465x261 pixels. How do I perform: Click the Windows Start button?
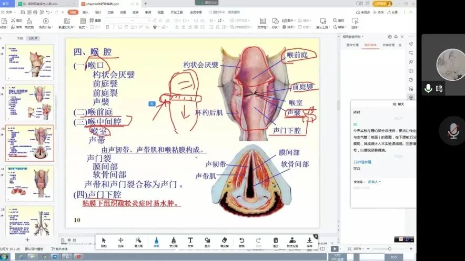(x=4, y=257)
